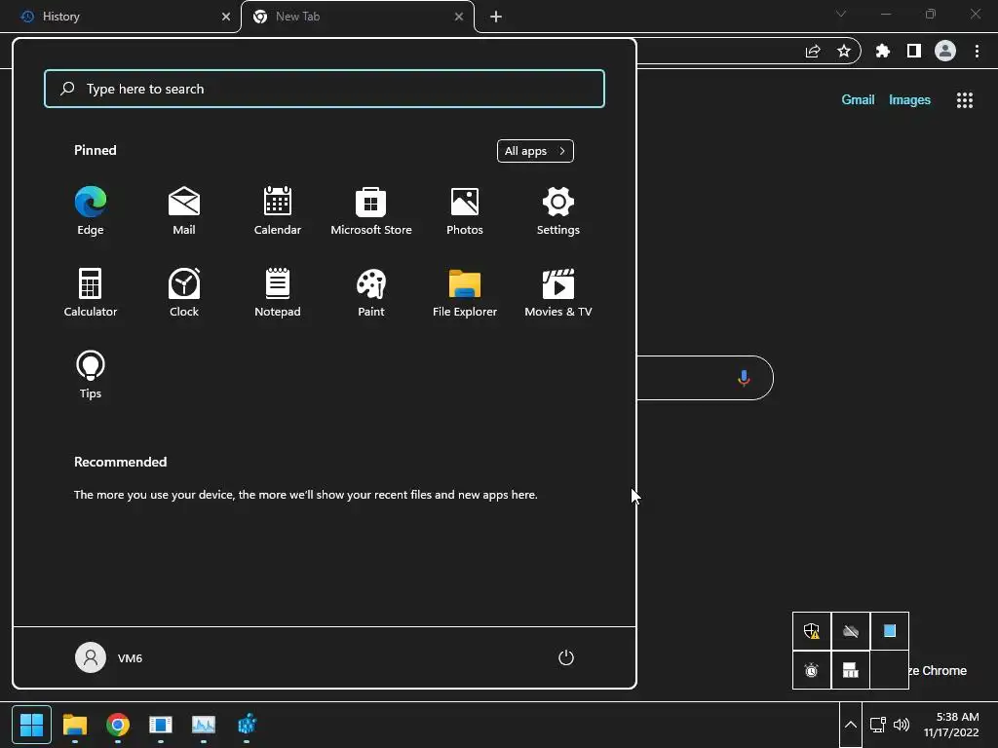Open File Explorer from pinned apps
Viewport: 998px width, 748px height.
coord(465,292)
